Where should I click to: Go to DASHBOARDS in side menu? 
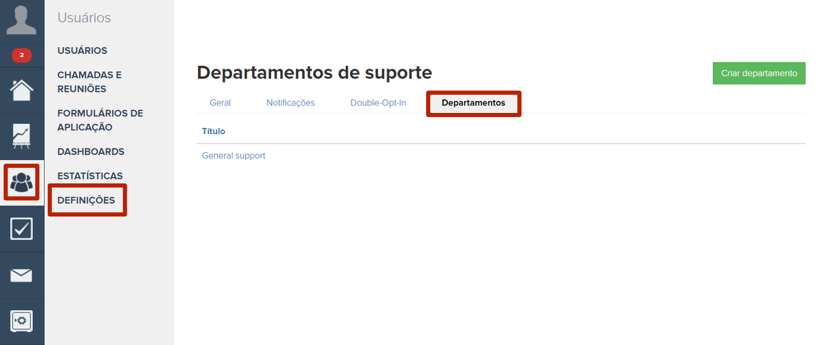[91, 152]
